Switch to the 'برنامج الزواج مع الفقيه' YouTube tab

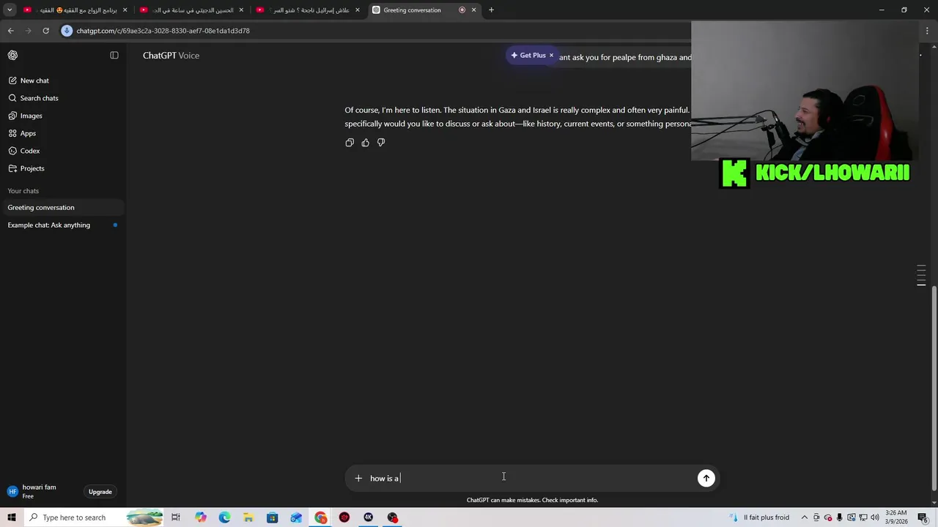[x=76, y=10]
